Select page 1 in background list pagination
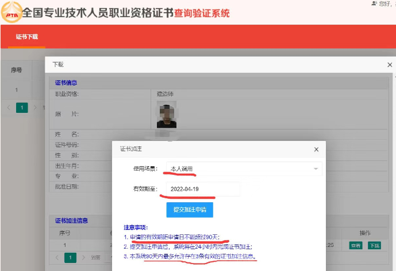 point(22,107)
